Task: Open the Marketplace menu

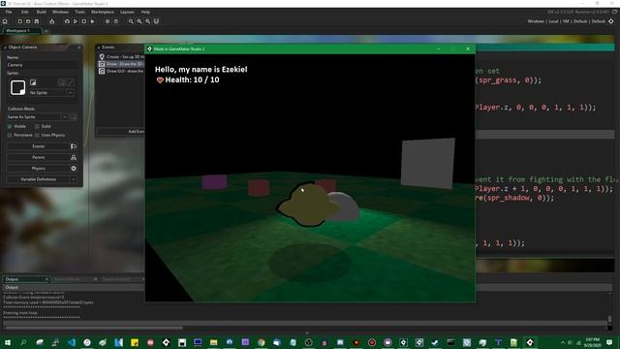Action: click(x=103, y=12)
